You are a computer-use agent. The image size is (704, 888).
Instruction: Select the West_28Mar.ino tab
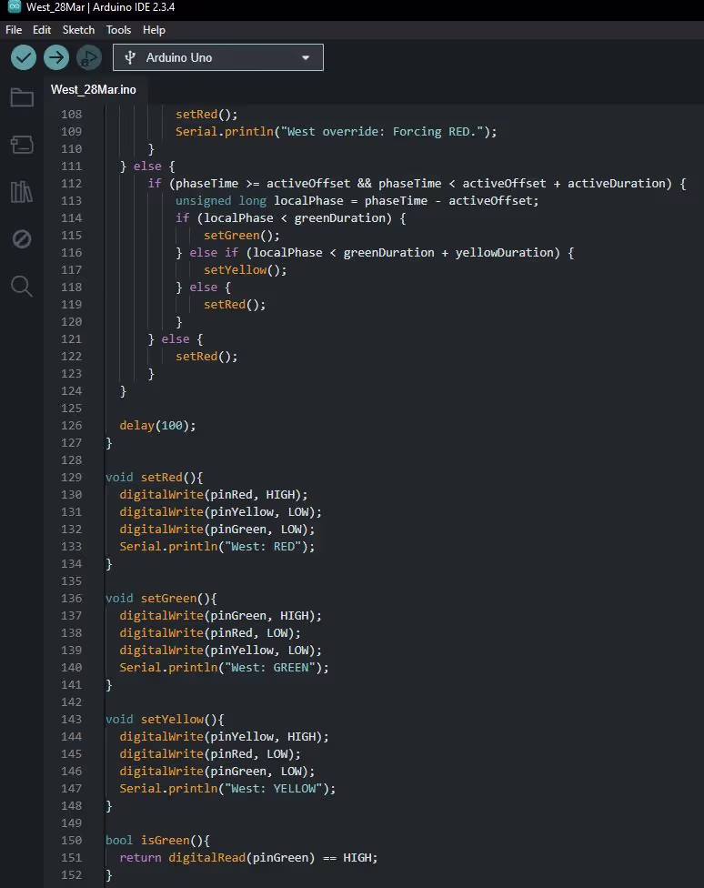click(x=94, y=89)
